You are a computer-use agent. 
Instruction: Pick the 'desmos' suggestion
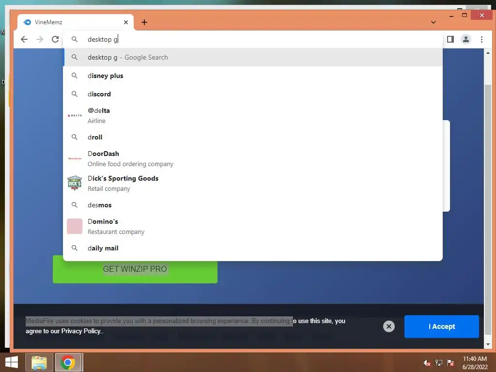pos(253,205)
